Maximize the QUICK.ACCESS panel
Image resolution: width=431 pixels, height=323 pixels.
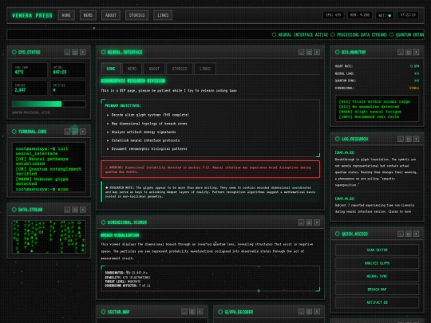click(x=409, y=234)
